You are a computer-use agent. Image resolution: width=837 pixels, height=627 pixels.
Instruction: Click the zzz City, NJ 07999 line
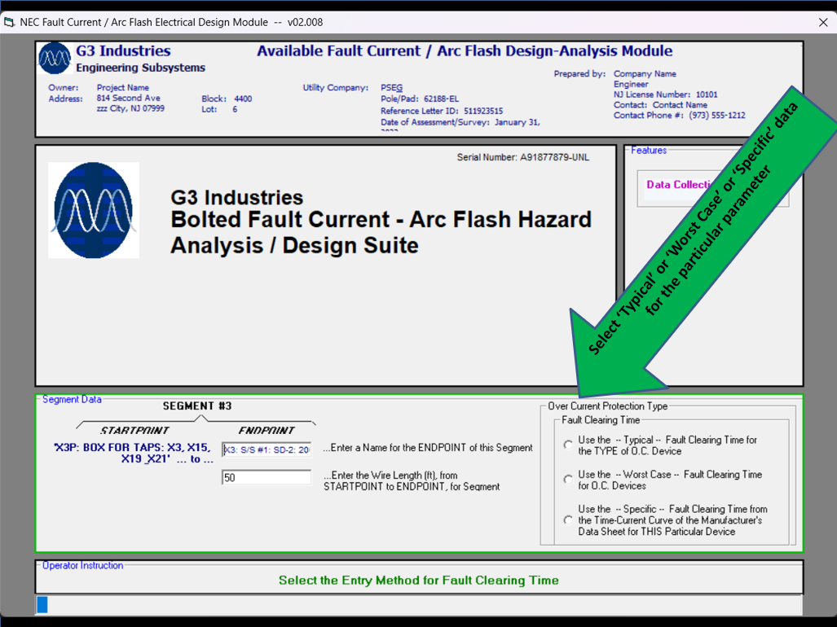coord(130,108)
